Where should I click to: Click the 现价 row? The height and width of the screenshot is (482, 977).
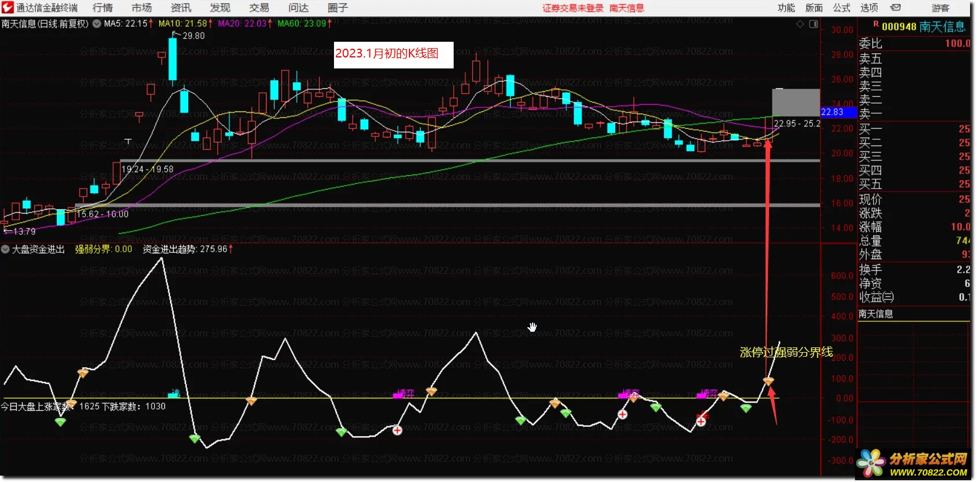(x=914, y=200)
